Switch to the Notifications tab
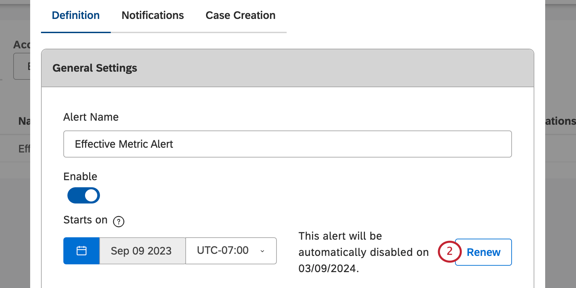This screenshot has height=288, width=576. pyautogui.click(x=152, y=15)
